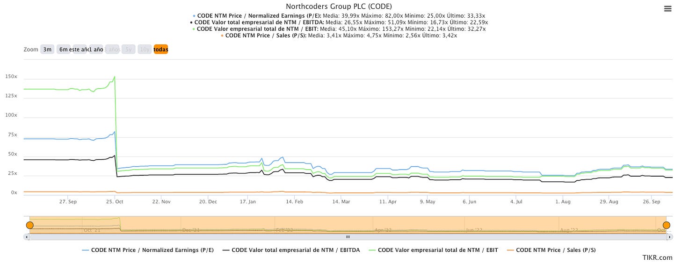Click the navigator scrollbar thumb
This screenshot has width=681, height=263.
(x=348, y=237)
